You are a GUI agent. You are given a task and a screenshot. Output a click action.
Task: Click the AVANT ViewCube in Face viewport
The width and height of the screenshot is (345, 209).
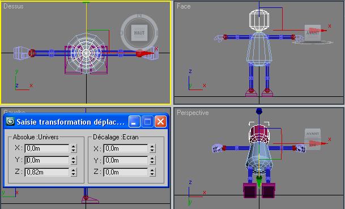[x=313, y=33]
